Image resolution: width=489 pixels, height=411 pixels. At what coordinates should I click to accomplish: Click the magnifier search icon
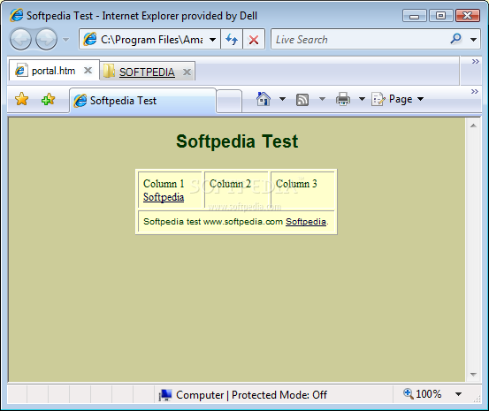point(456,39)
